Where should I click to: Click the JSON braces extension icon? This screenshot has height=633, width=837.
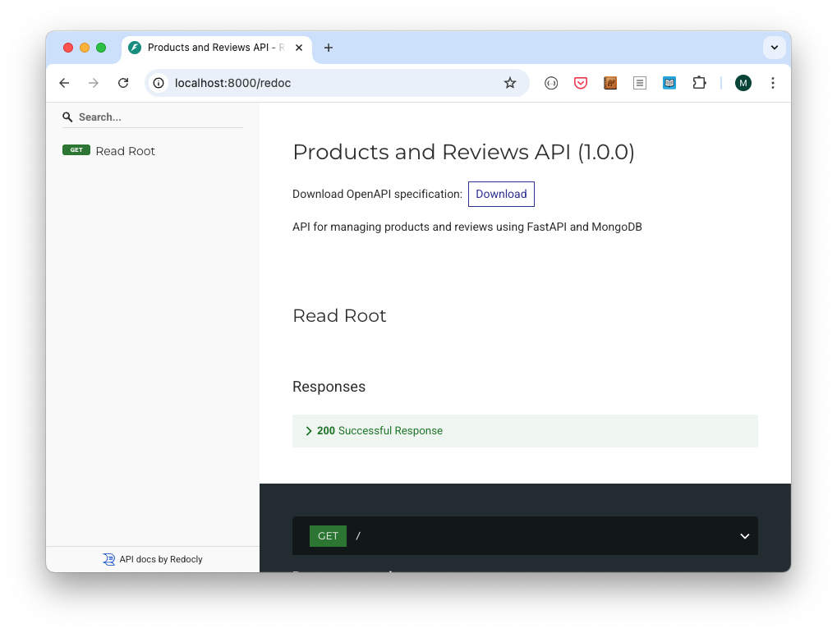pyautogui.click(x=551, y=83)
